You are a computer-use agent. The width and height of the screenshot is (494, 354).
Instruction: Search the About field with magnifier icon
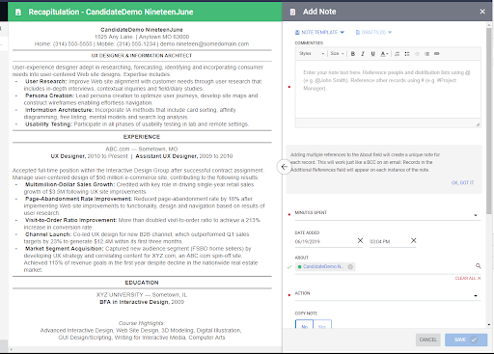point(478,266)
